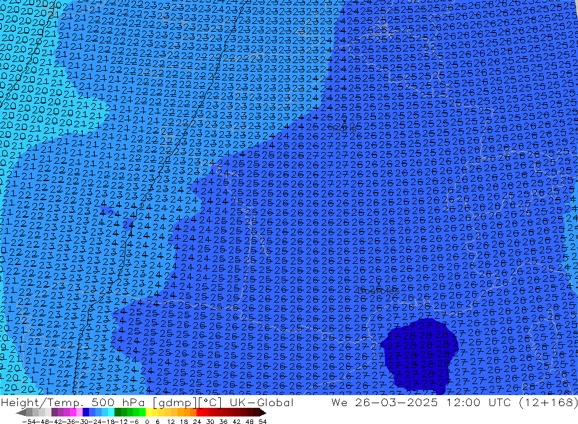Click the bright cyan swatch in legend
This screenshot has height=424, width=578.
111,412
